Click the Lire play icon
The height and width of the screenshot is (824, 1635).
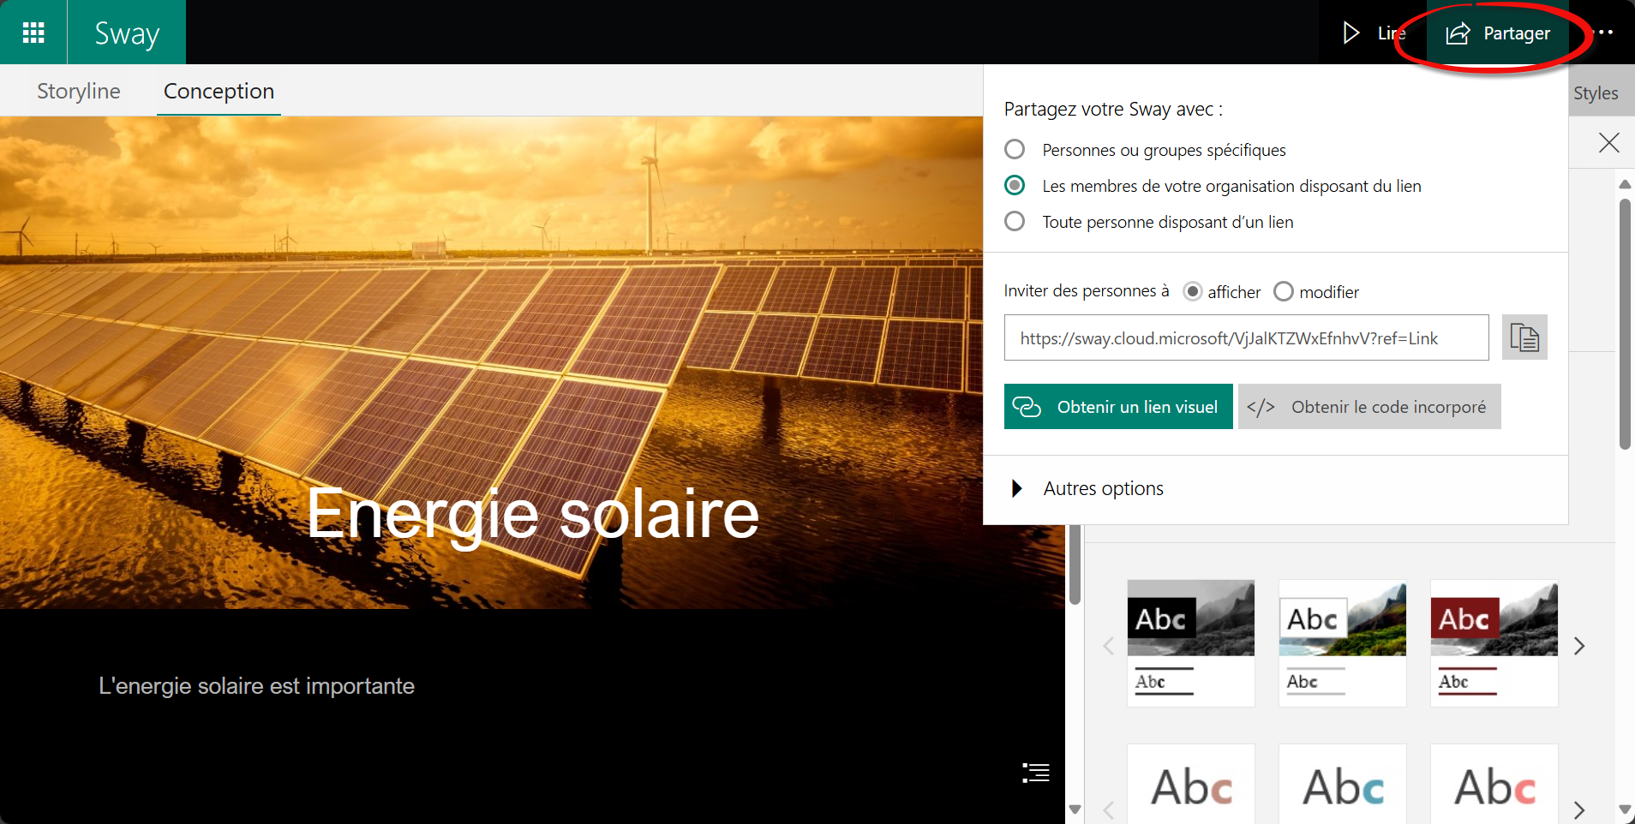[x=1351, y=33]
